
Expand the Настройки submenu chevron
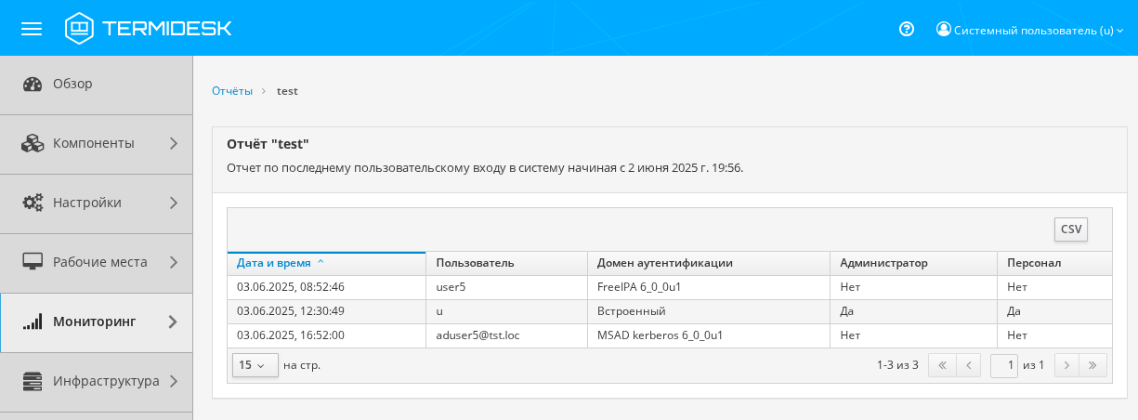(x=174, y=203)
